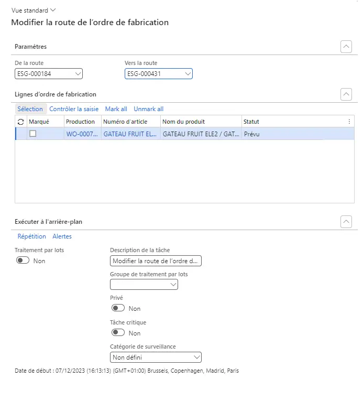Open the Répétition settings
Screen dimensions: 363x401
(x=32, y=236)
